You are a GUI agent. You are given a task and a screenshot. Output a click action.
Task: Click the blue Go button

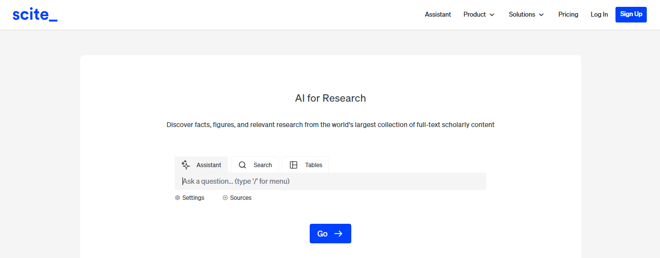[x=330, y=234]
